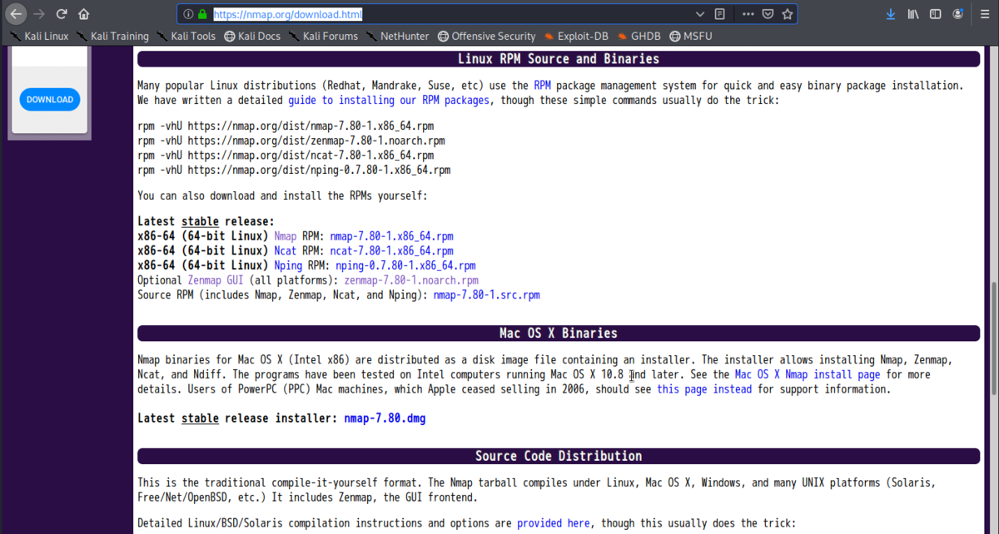This screenshot has width=999, height=534.
Task: Follow the RPM package management link
Action: pyautogui.click(x=542, y=86)
